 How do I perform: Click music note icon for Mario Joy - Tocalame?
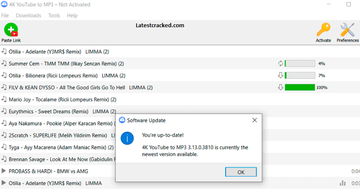coord(4,99)
